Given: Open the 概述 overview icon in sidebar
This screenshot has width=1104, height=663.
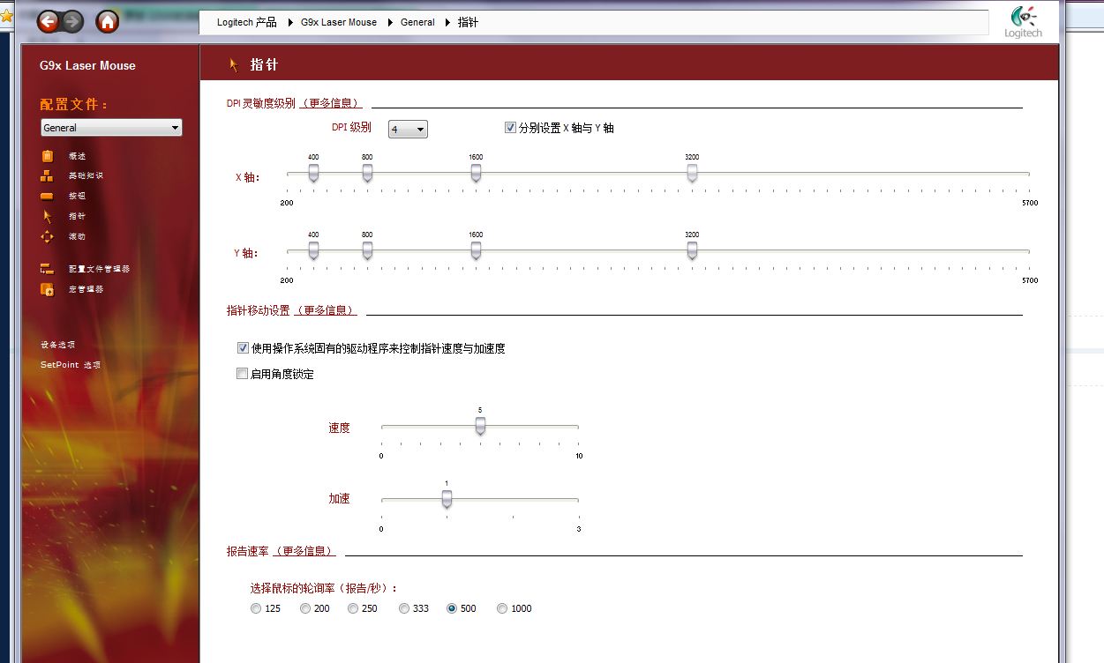Looking at the screenshot, I should pyautogui.click(x=48, y=156).
